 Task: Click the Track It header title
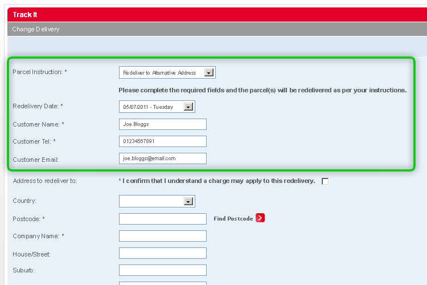25,15
